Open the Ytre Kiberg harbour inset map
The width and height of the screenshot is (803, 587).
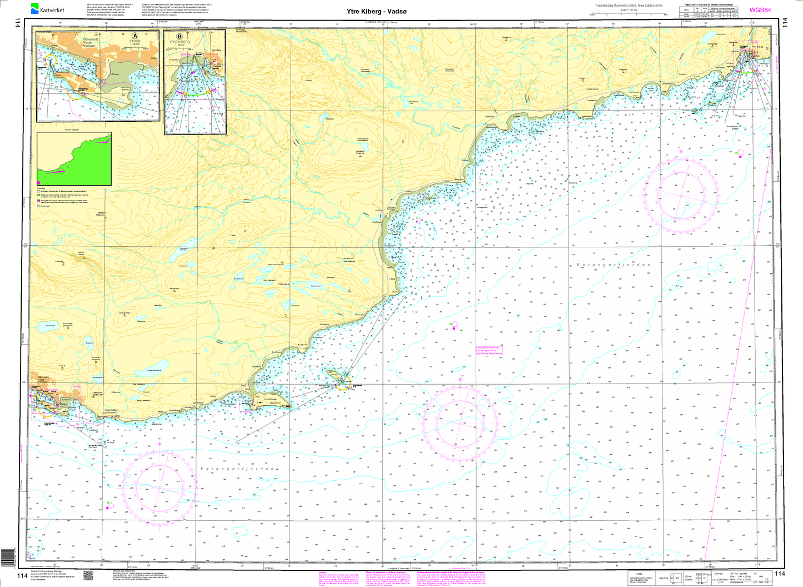pos(195,82)
